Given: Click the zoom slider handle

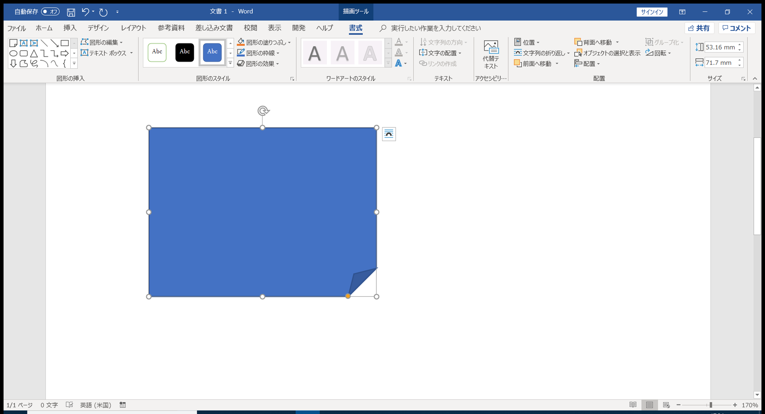Looking at the screenshot, I should pyautogui.click(x=710, y=405).
